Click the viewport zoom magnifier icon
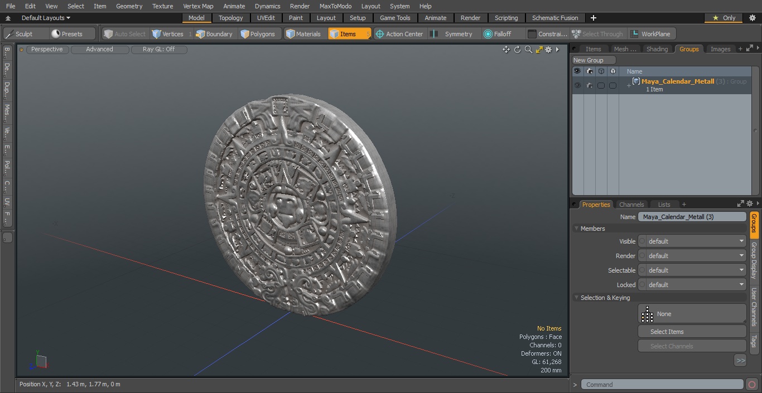This screenshot has height=393, width=762. coord(528,50)
